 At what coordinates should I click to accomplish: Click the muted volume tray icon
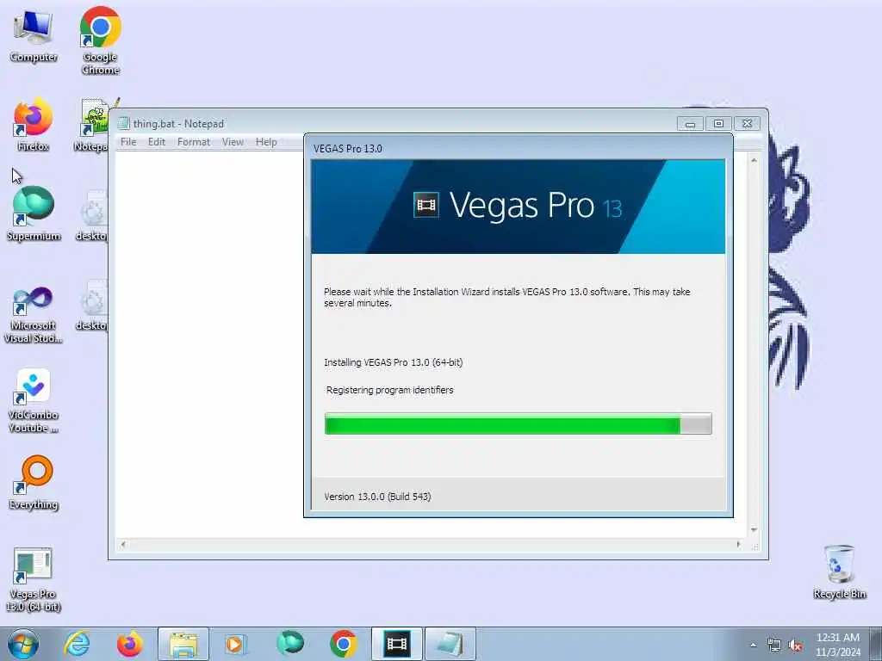pos(795,646)
